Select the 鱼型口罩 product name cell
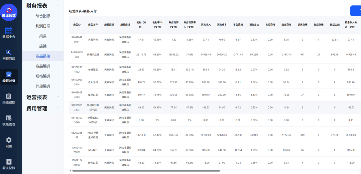Viewport: 361px width, 174px height. [x=93, y=95]
